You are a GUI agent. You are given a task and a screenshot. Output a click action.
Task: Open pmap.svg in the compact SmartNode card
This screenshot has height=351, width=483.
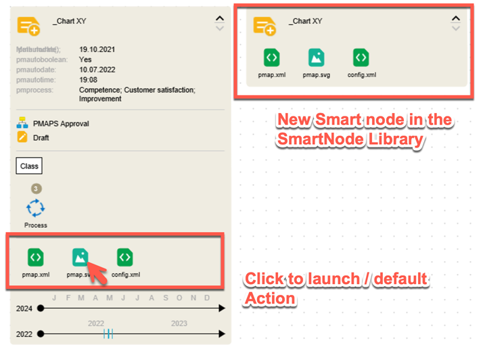pos(316,57)
